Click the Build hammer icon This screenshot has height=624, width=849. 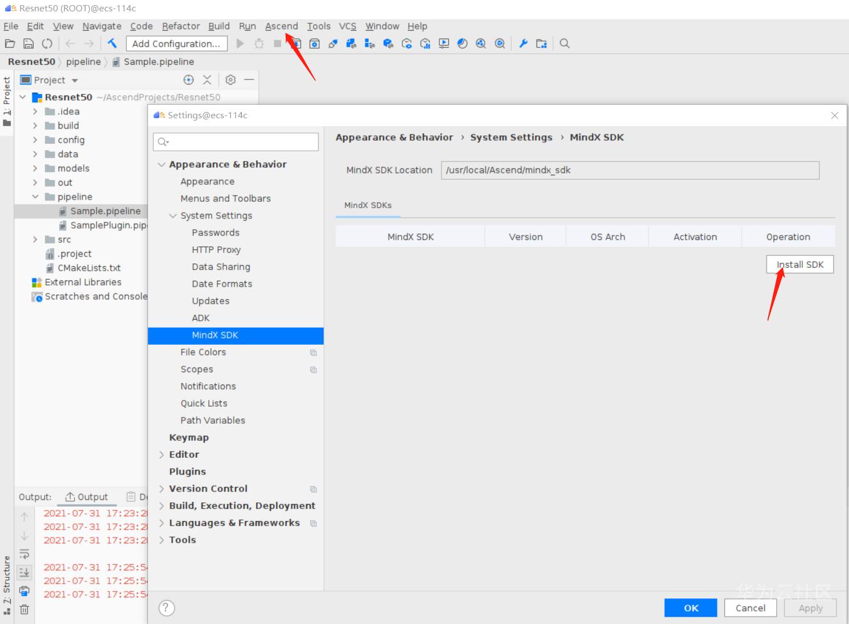click(x=112, y=43)
